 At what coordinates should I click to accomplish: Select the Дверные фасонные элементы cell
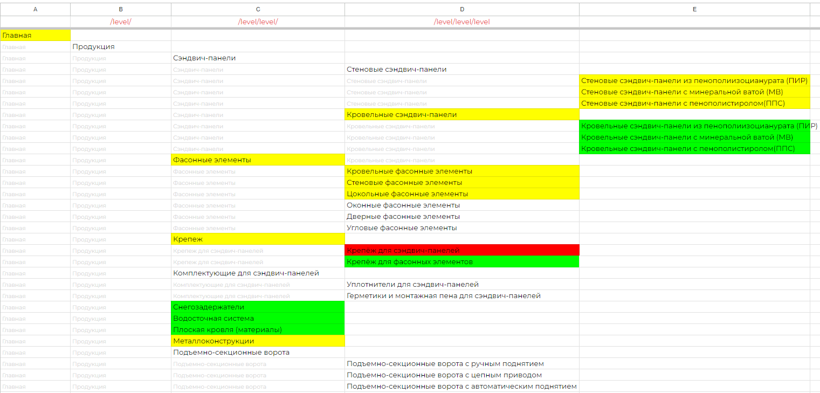tap(462, 216)
